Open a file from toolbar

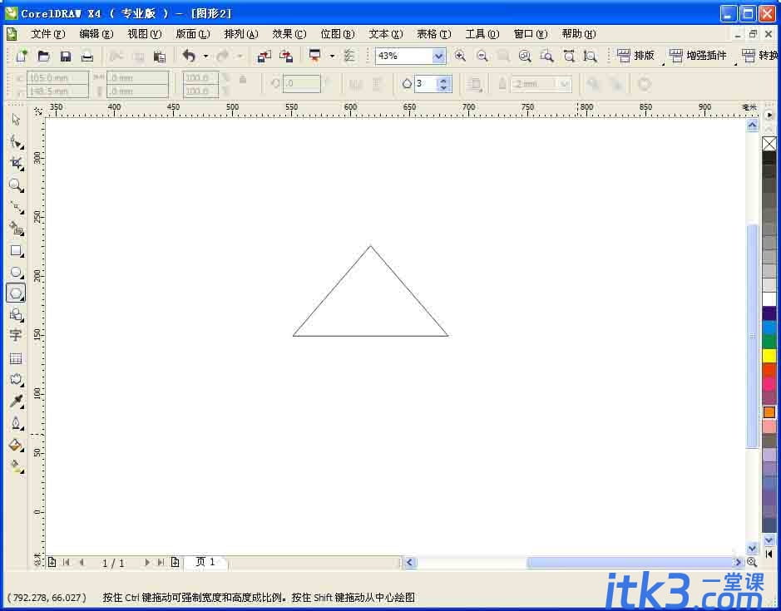click(44, 56)
